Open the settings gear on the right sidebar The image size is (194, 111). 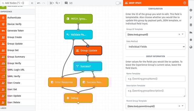(x=191, y=10)
